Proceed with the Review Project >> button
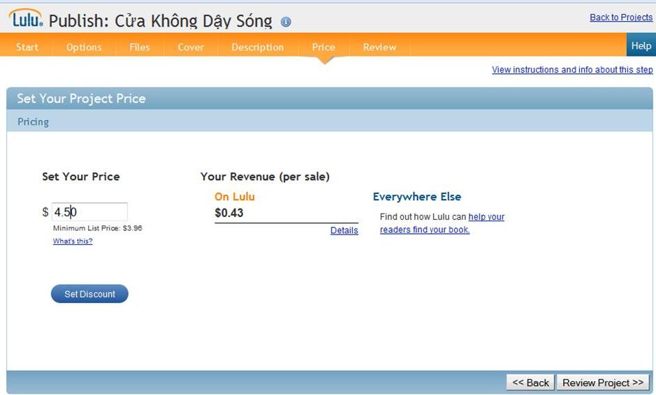The image size is (656, 395). pyautogui.click(x=603, y=382)
